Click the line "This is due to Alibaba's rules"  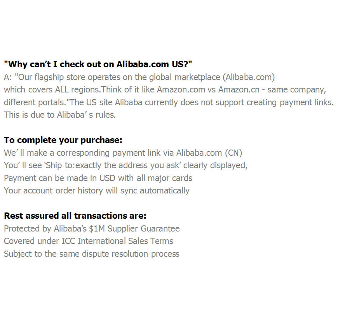click(60, 115)
